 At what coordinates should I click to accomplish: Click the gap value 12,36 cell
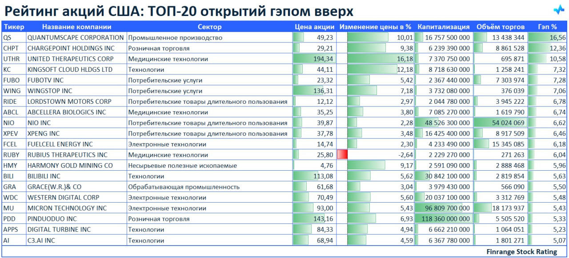coord(547,48)
